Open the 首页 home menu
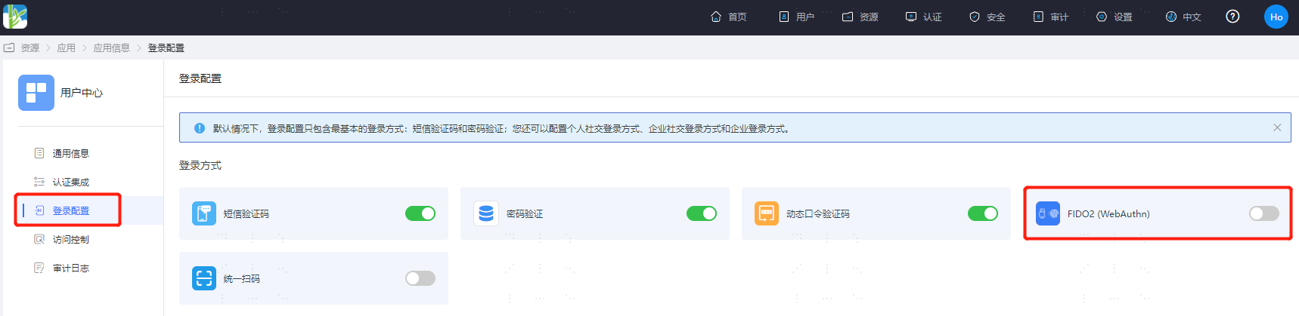The image size is (1299, 316). pyautogui.click(x=729, y=17)
